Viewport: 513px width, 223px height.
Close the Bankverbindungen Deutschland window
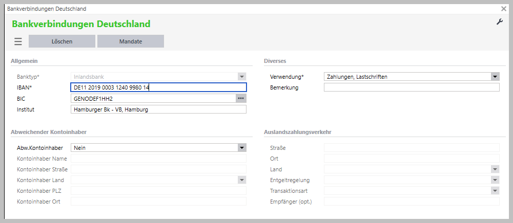pyautogui.click(x=503, y=9)
